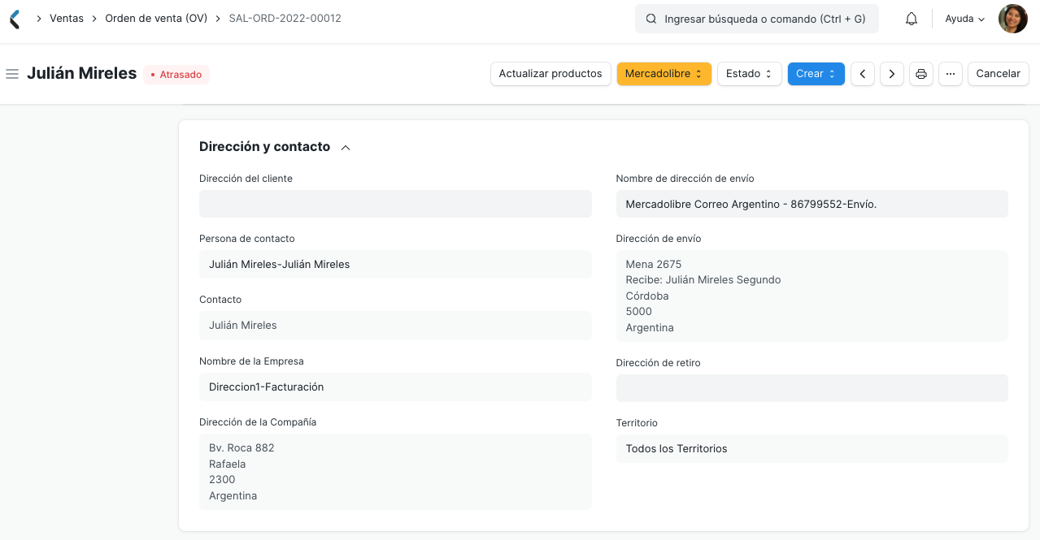Open the Mercadolibre actions dropdown
This screenshot has width=1040, height=540.
(664, 73)
